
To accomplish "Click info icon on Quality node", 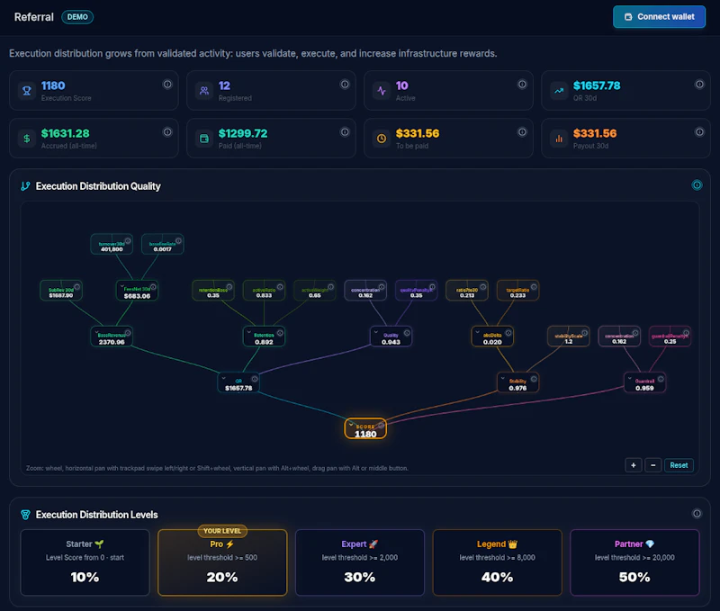I will click(407, 333).
